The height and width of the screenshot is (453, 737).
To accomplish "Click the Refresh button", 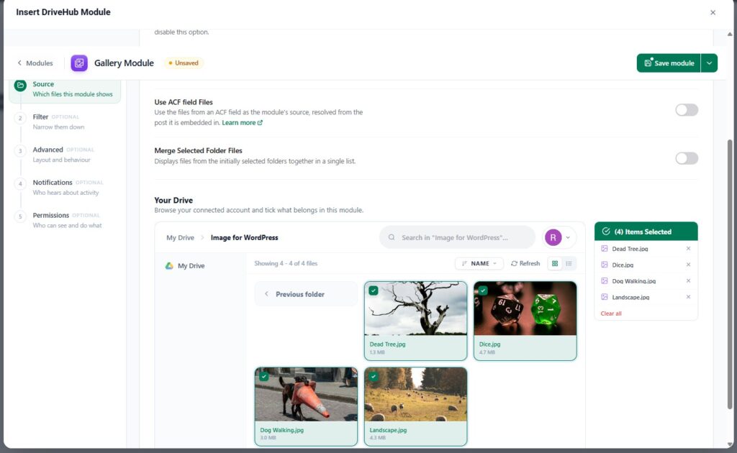I will [525, 263].
